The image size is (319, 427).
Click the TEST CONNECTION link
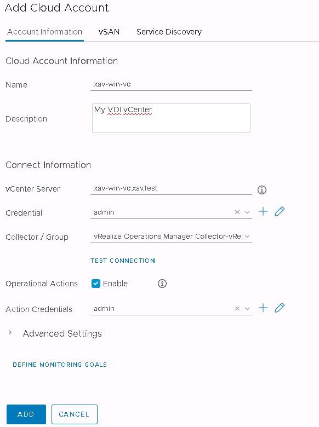click(x=123, y=261)
